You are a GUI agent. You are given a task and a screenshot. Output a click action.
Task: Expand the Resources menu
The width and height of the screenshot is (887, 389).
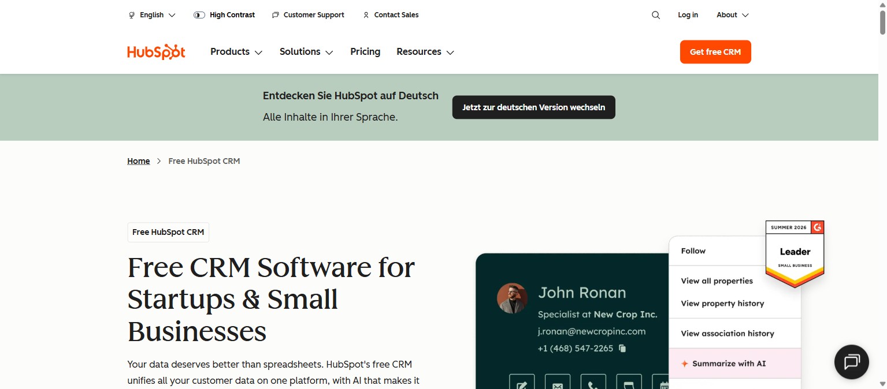[425, 52]
